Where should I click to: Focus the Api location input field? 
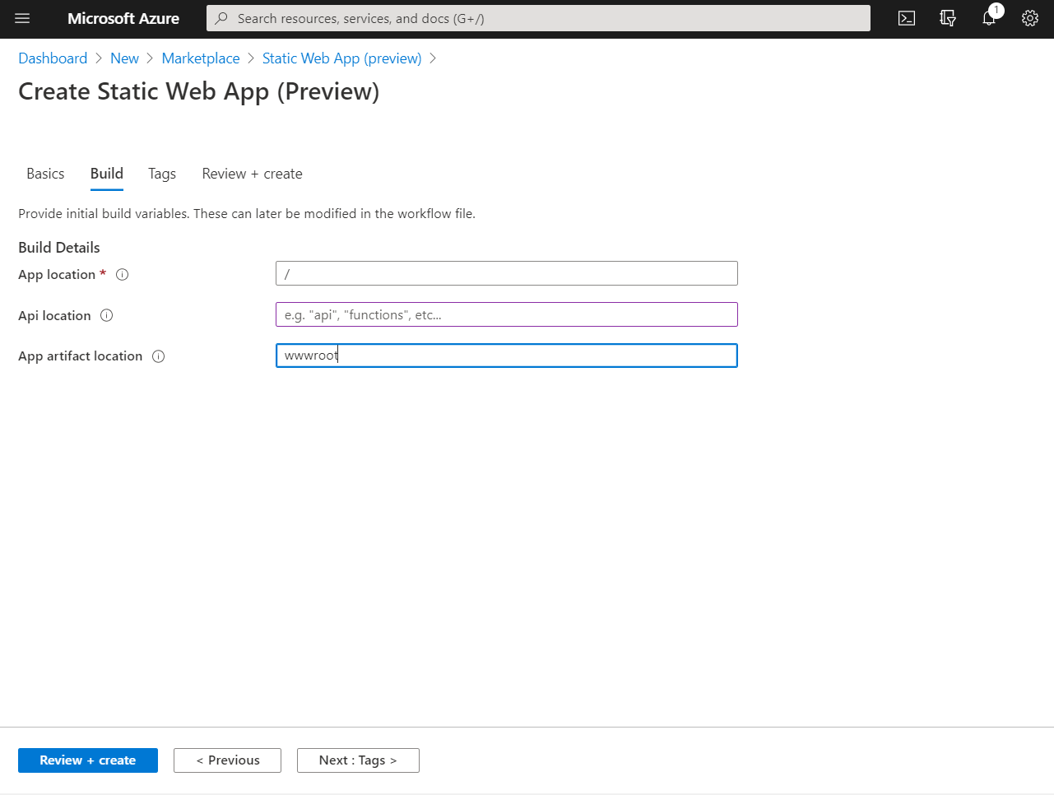pyautogui.click(x=507, y=314)
